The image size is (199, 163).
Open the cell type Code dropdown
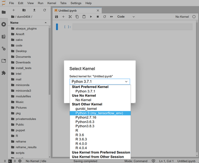(x=126, y=17)
